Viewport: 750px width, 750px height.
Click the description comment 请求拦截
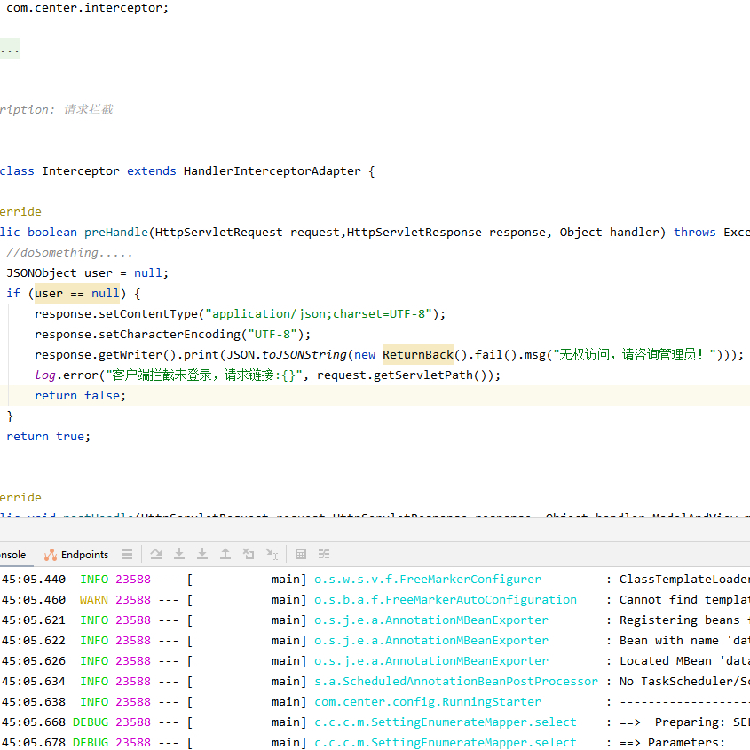(x=89, y=109)
